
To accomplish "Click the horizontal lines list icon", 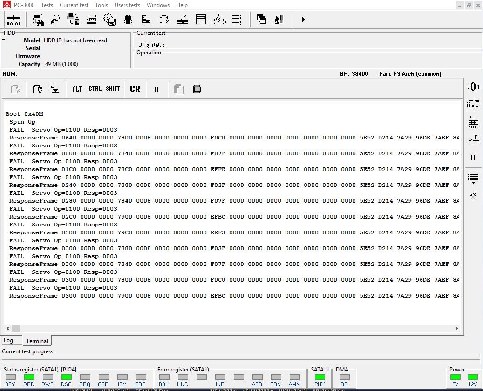I will [x=237, y=20].
